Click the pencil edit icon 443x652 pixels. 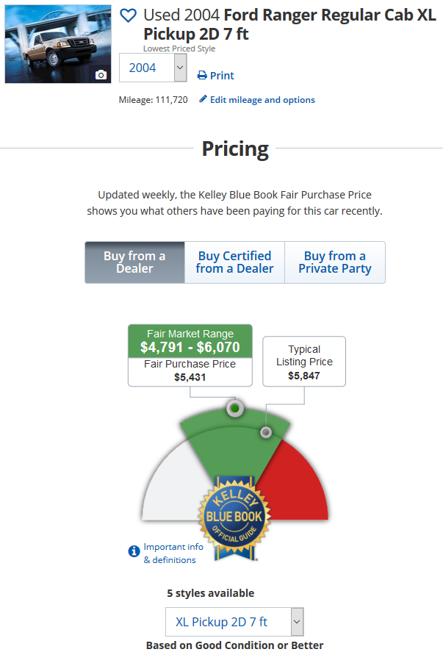(203, 99)
